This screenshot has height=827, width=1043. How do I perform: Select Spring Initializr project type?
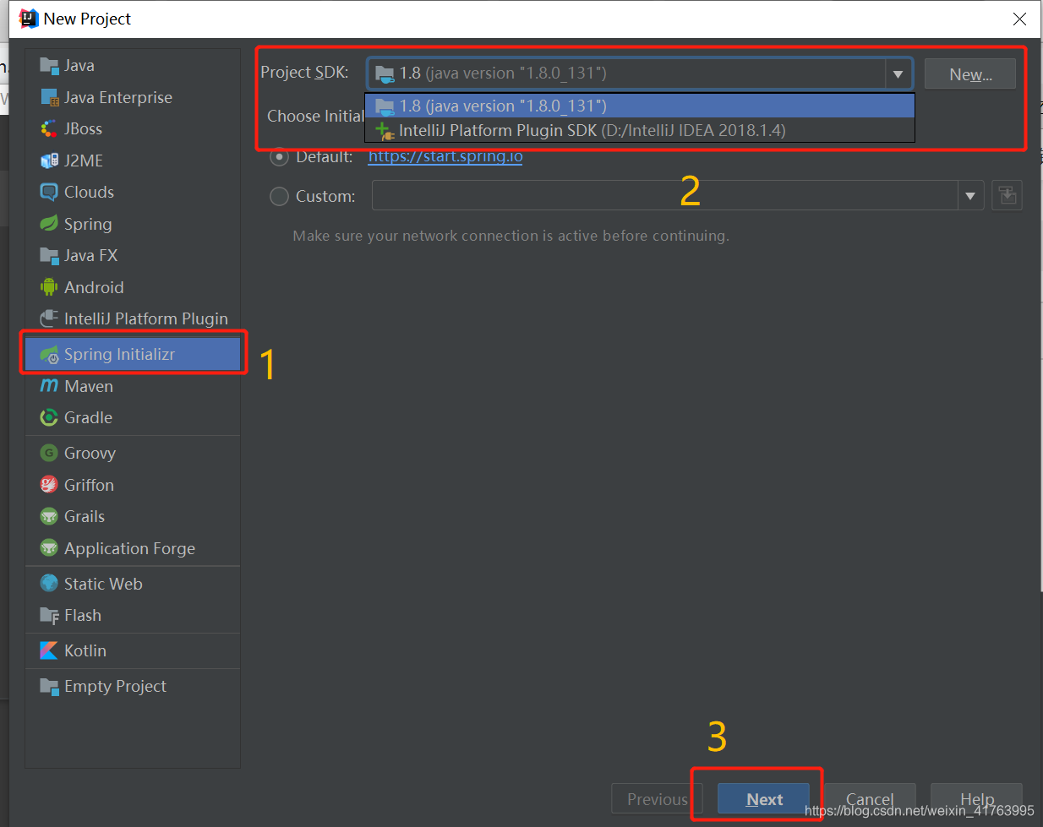tap(133, 354)
